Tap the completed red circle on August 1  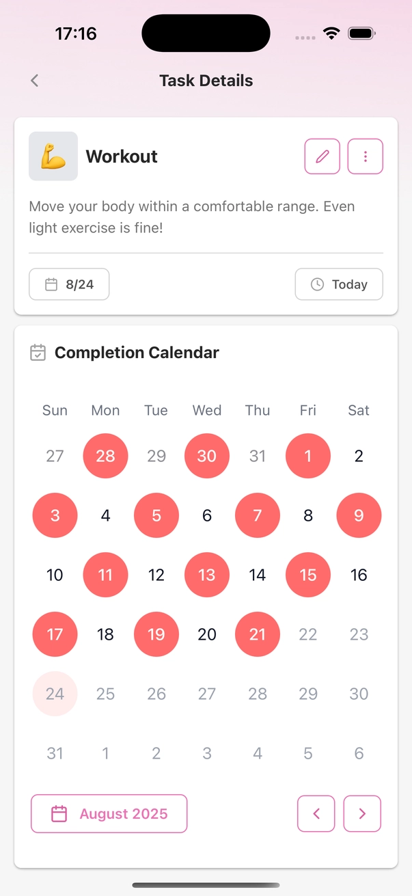click(308, 456)
